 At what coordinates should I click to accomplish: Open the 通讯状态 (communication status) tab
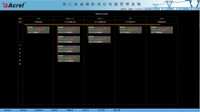point(86,110)
